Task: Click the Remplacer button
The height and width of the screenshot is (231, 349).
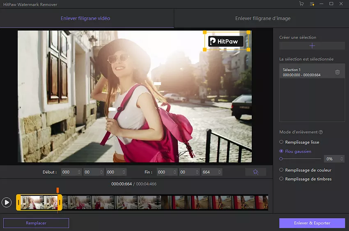Action: pos(36,223)
